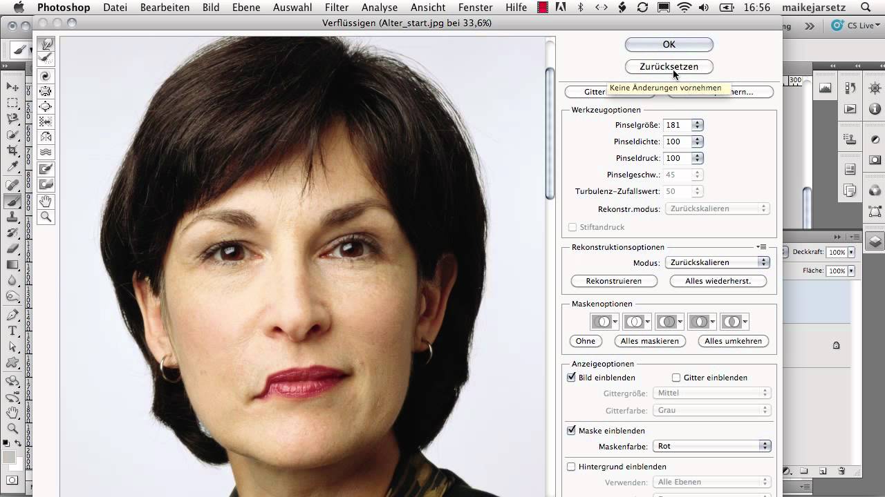The image size is (885, 497).
Task: Open the Ebene menu
Action: tap(247, 8)
